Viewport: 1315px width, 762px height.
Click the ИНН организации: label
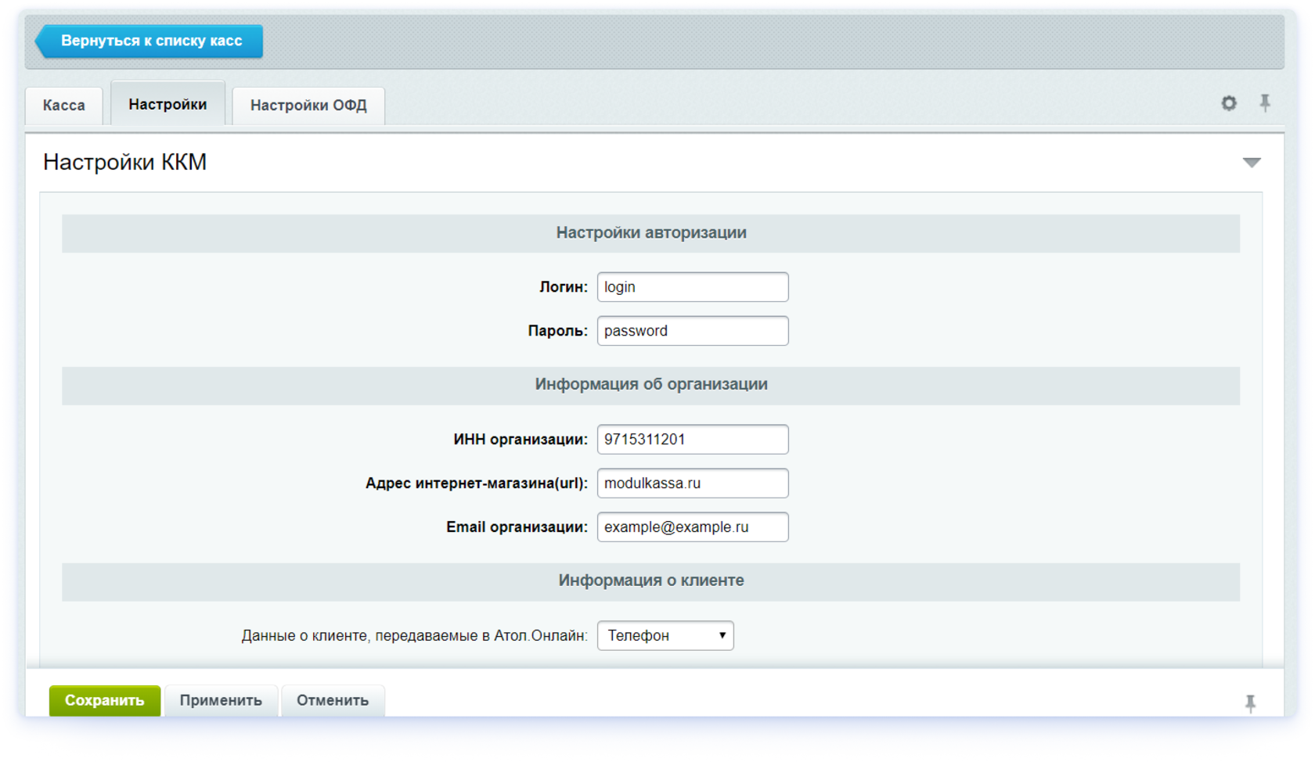521,440
